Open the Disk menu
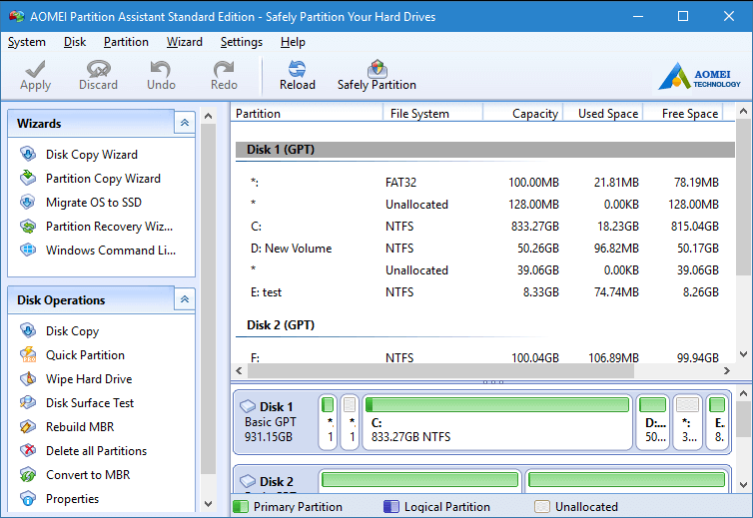Viewport: 753px width, 518px height. click(75, 42)
